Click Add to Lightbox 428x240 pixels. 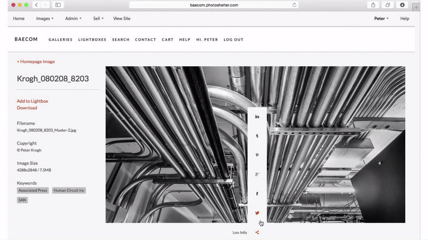click(33, 101)
